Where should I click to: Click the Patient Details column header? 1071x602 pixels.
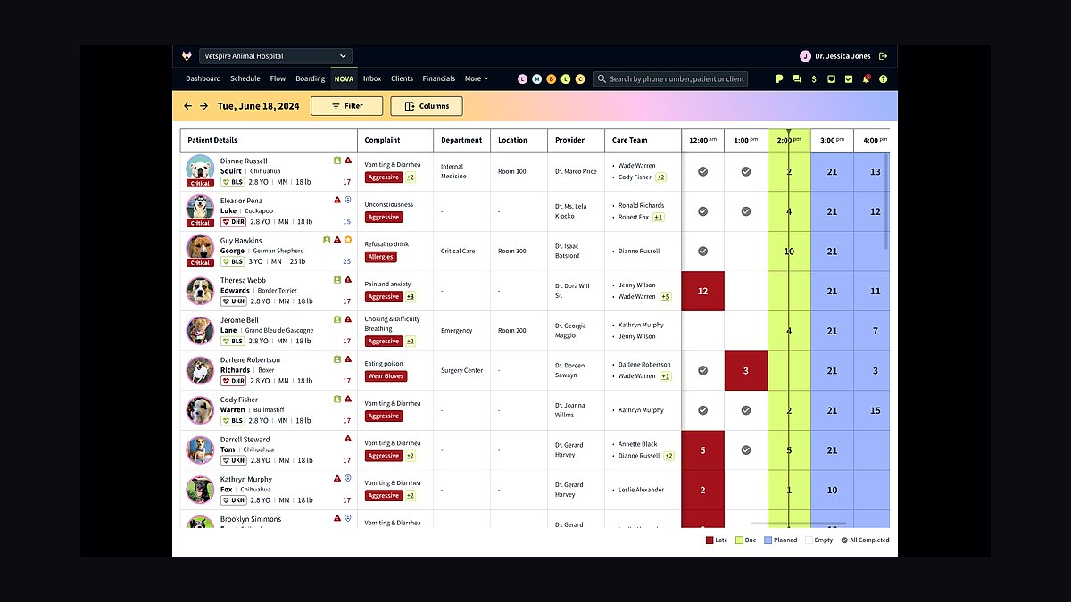(x=269, y=140)
